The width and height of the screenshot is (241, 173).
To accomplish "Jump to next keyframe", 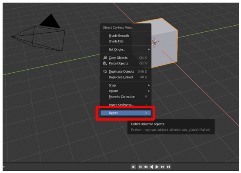I will coord(162,167).
